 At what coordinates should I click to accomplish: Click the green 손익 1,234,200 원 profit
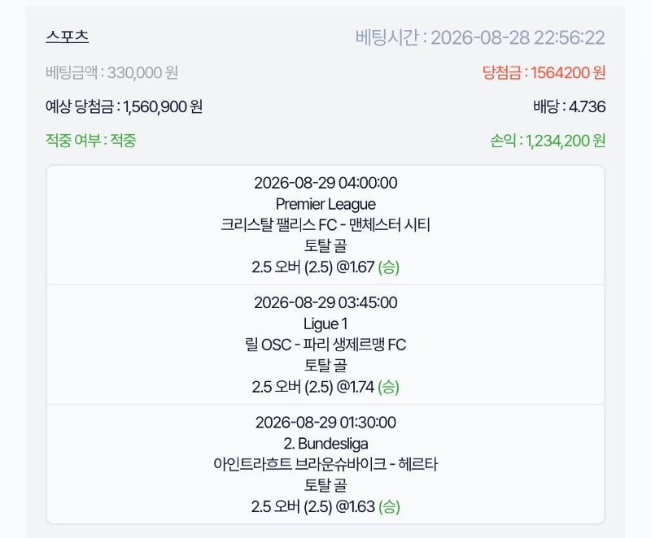(x=548, y=141)
